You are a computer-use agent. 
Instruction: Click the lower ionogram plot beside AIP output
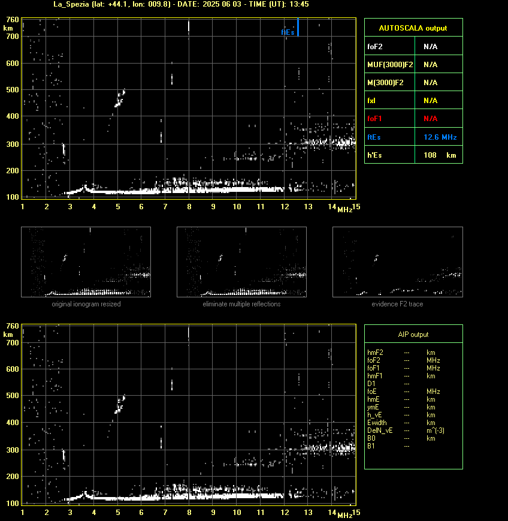(189, 415)
